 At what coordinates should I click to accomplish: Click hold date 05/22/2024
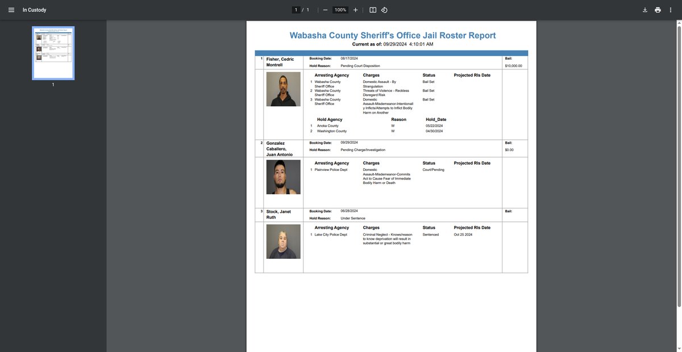tap(434, 126)
